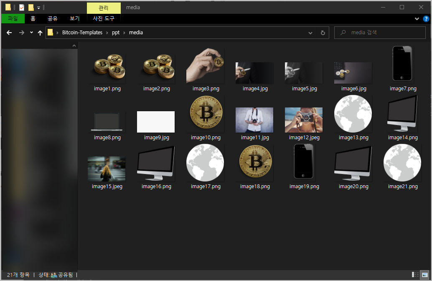Select the 관리 contextual tab
432x281 pixels.
click(x=104, y=8)
